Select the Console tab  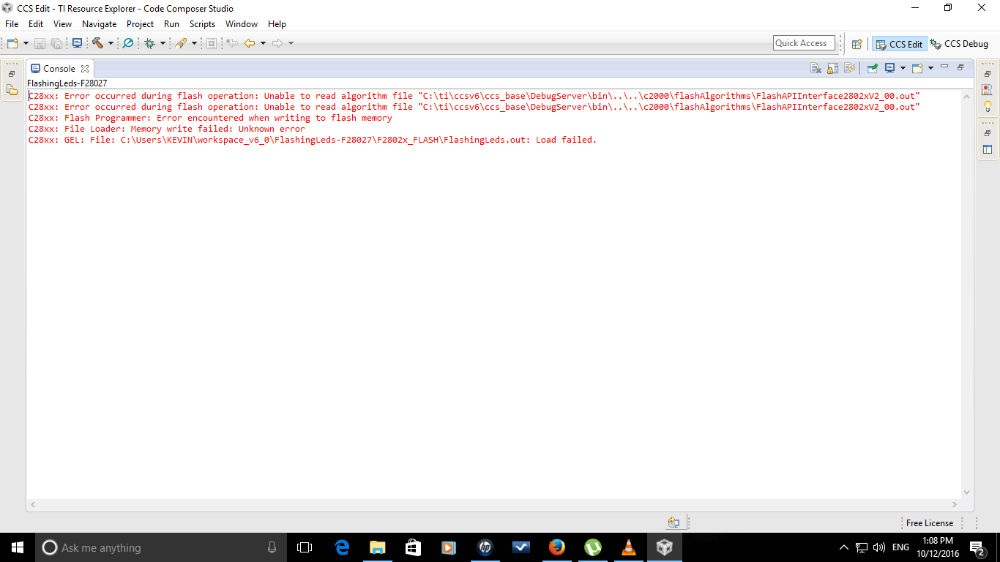click(x=59, y=68)
